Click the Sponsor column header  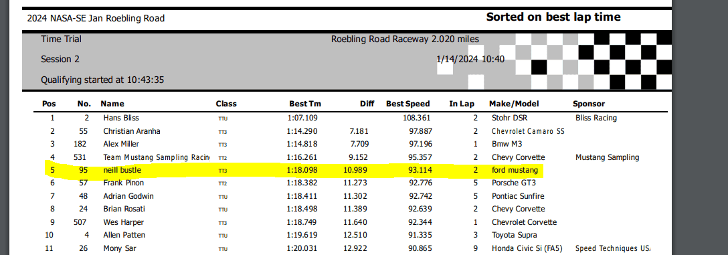[589, 104]
